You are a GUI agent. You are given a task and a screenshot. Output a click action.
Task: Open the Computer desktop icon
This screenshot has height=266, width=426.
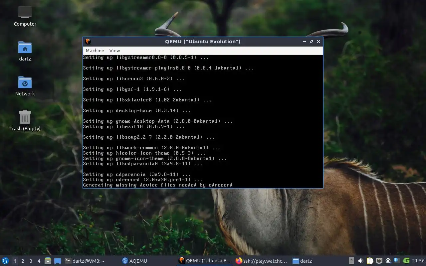(x=25, y=16)
